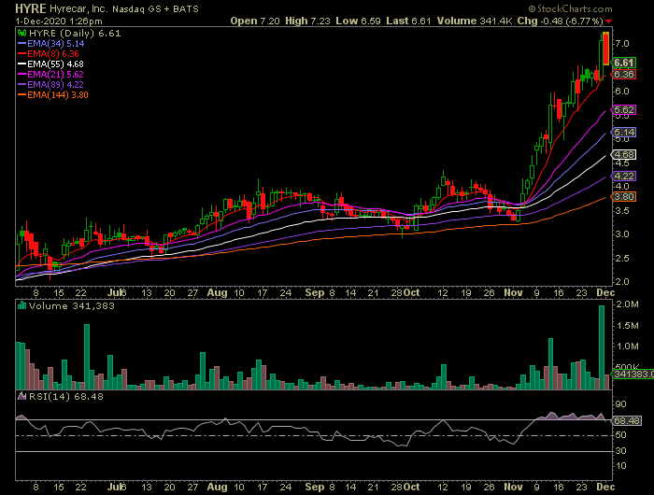Click the 1.5M volume axis label

click(627, 325)
